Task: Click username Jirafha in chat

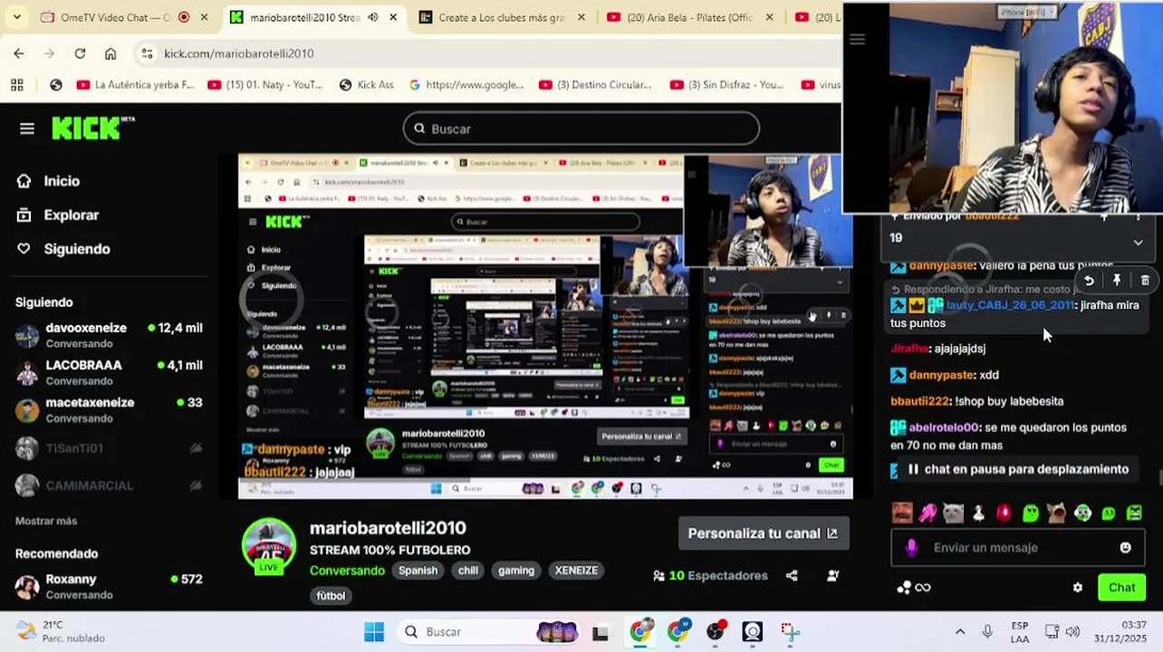Action: (x=909, y=349)
